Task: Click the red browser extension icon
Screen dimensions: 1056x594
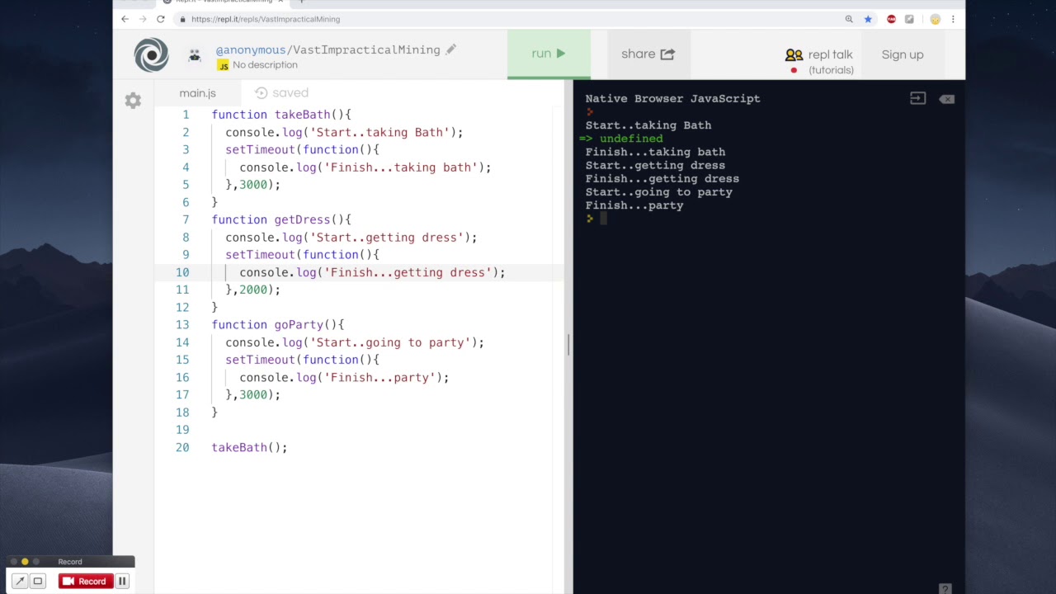Action: tap(891, 19)
